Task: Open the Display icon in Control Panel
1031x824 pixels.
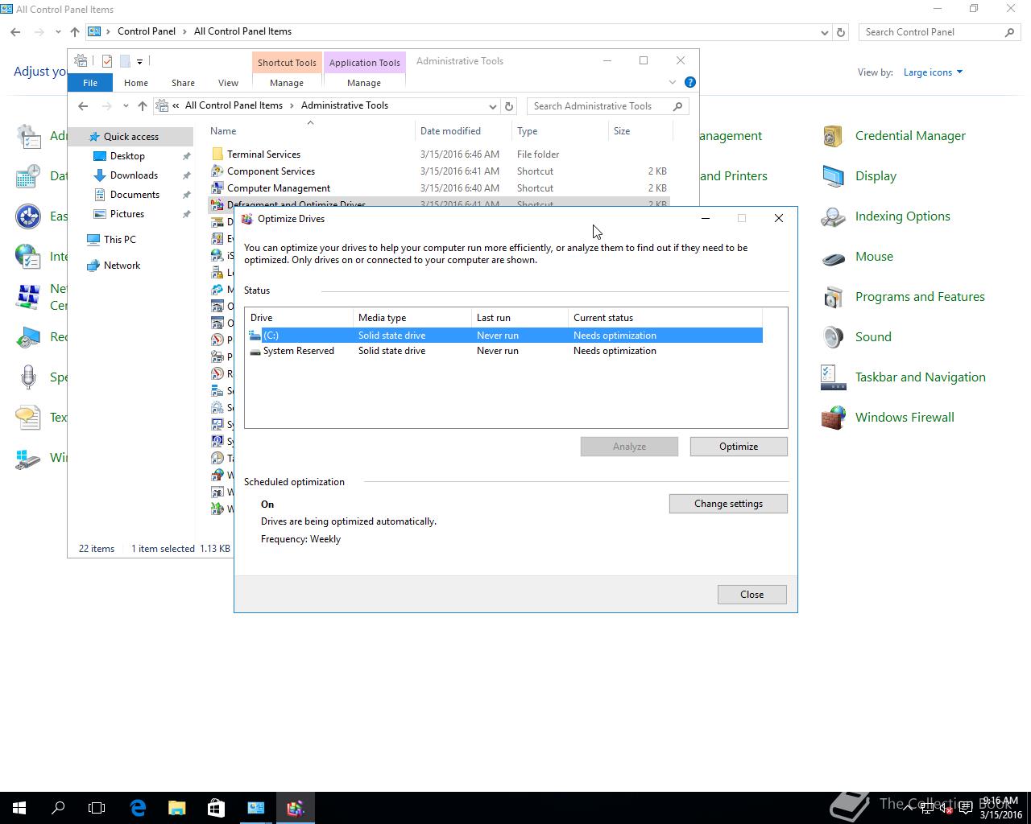Action: point(833,176)
